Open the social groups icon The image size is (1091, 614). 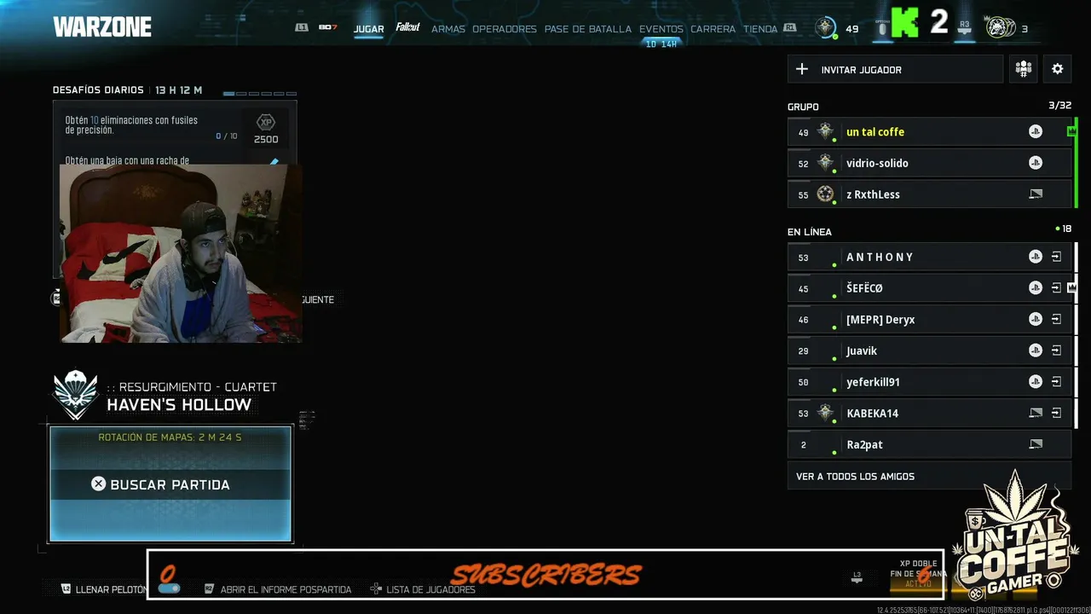[x=1023, y=69]
